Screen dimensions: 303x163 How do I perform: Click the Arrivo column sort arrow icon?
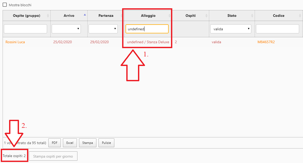85,15
